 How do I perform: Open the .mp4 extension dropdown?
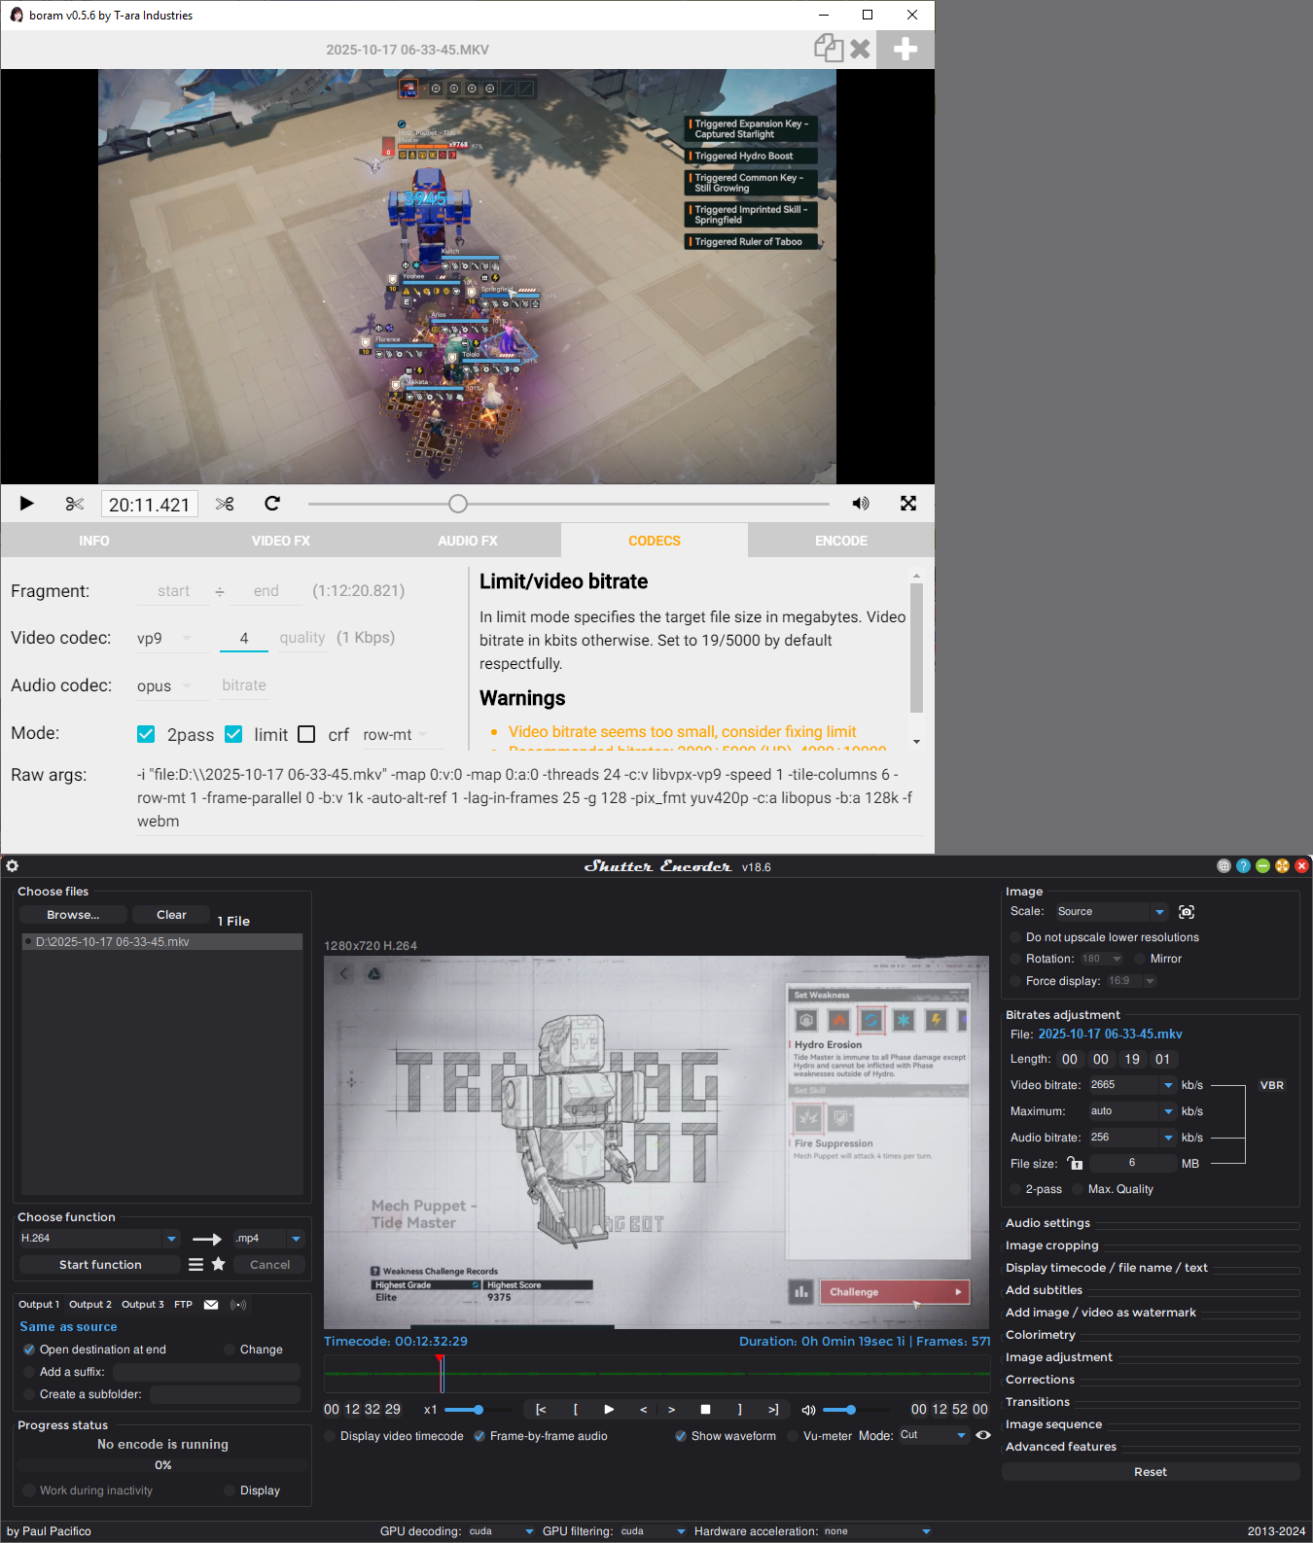tap(268, 1239)
